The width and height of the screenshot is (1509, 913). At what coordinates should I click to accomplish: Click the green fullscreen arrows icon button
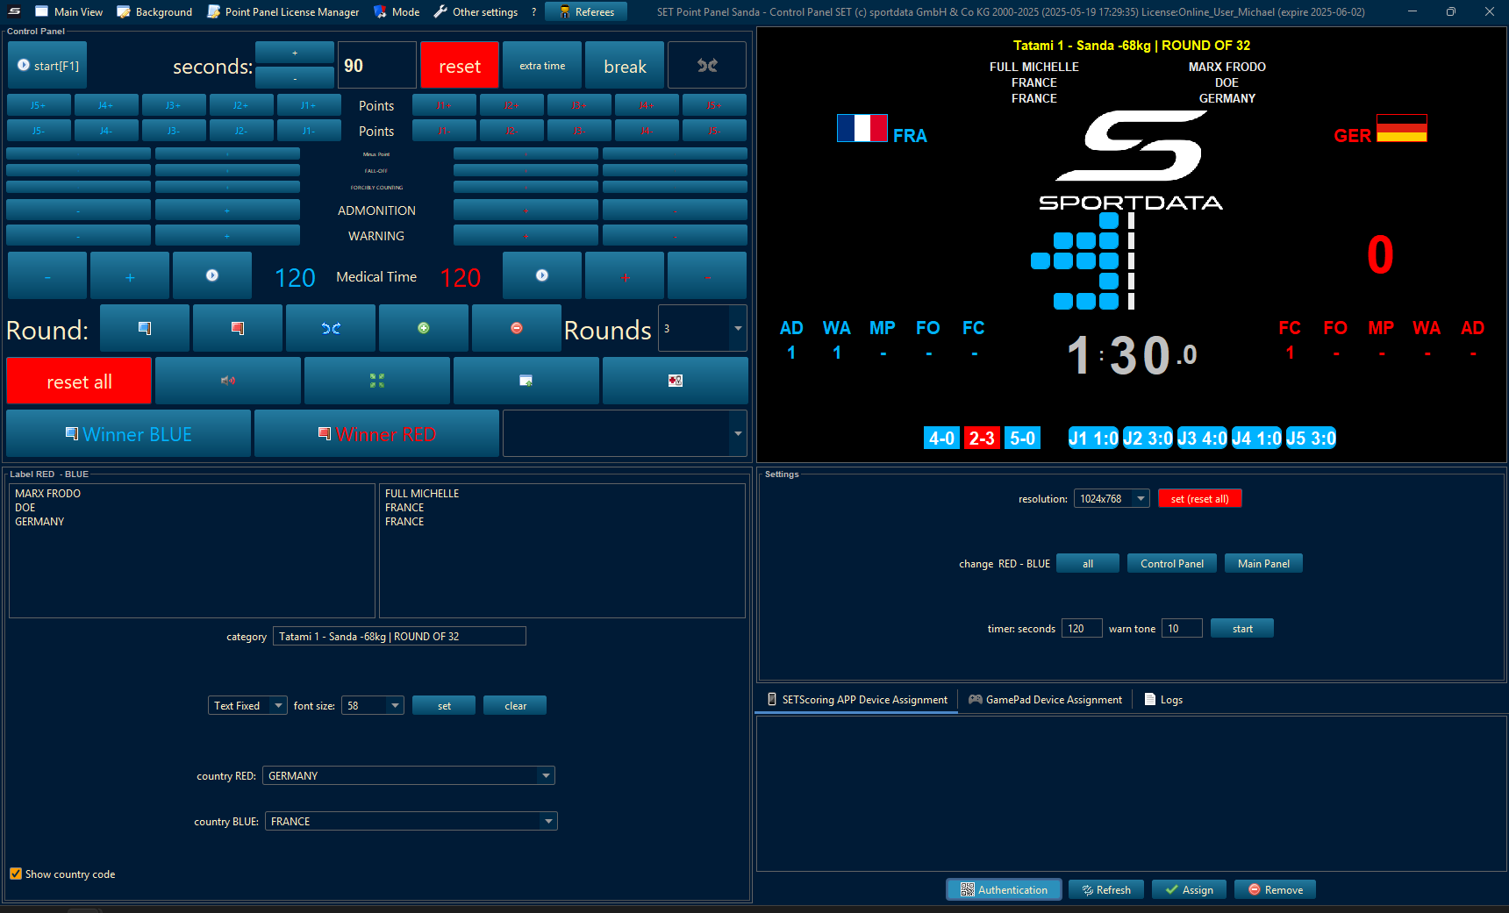tap(377, 381)
